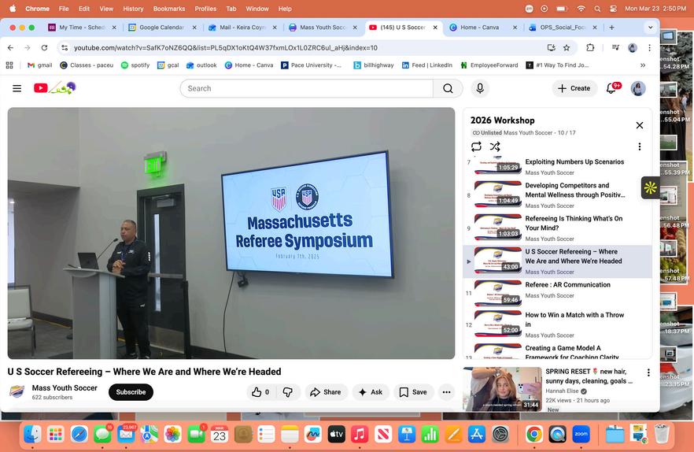Open Chrome three-dot menu
The height and width of the screenshot is (452, 694).
click(x=649, y=48)
